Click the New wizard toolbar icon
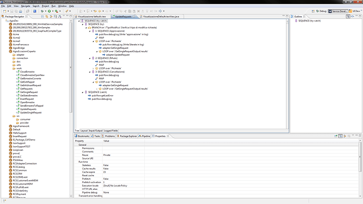Image resolution: width=363 pixels, height=204 pixels. [x=5, y=11]
